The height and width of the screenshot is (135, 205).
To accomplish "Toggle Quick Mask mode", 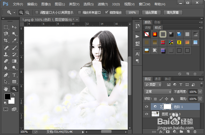I will tap(6, 109).
